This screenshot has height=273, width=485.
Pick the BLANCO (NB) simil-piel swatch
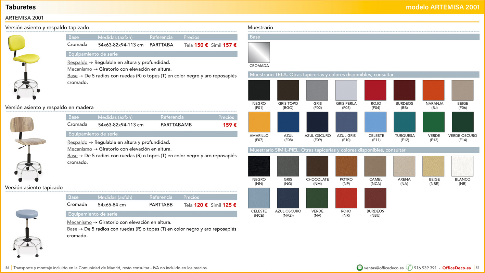pyautogui.click(x=463, y=166)
